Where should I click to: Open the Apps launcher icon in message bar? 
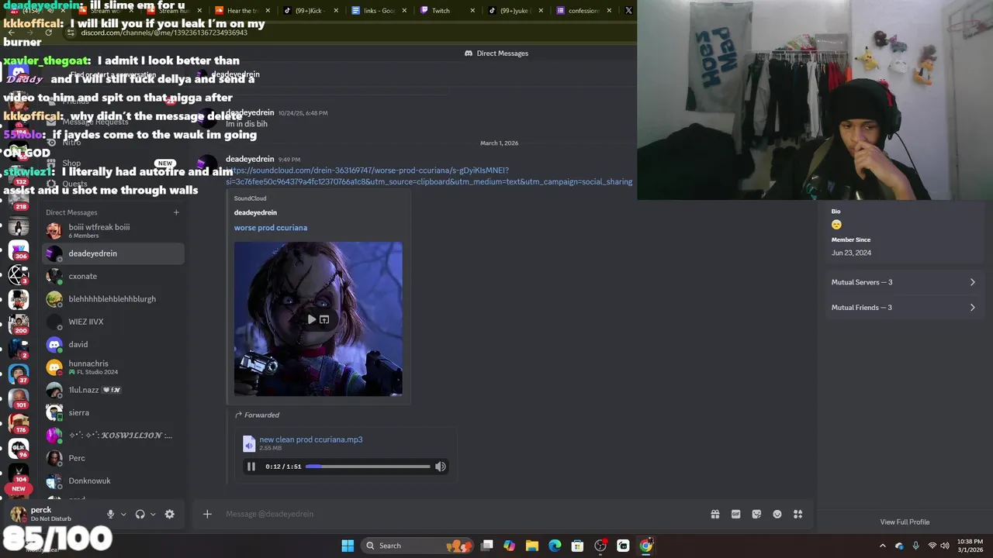798,514
